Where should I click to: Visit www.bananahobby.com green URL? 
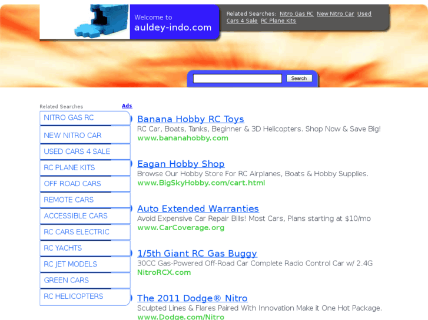pos(183,138)
